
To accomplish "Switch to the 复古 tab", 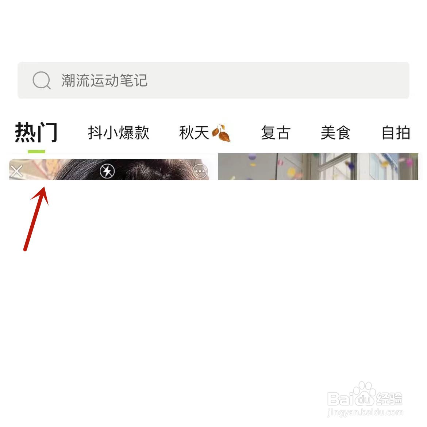I will pos(276,132).
